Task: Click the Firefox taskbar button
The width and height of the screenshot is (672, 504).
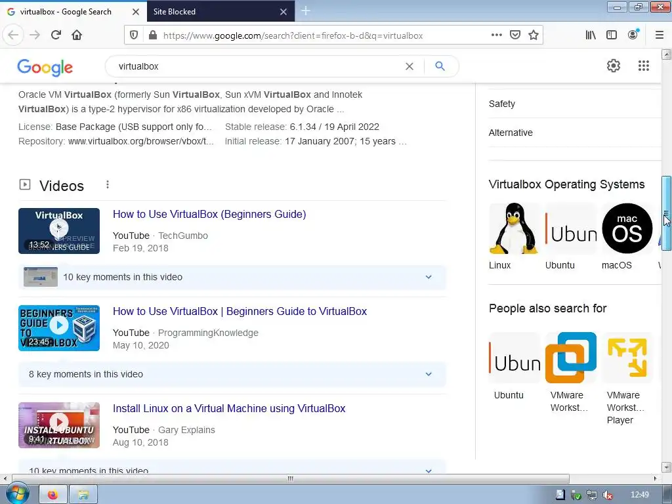Action: click(x=53, y=495)
